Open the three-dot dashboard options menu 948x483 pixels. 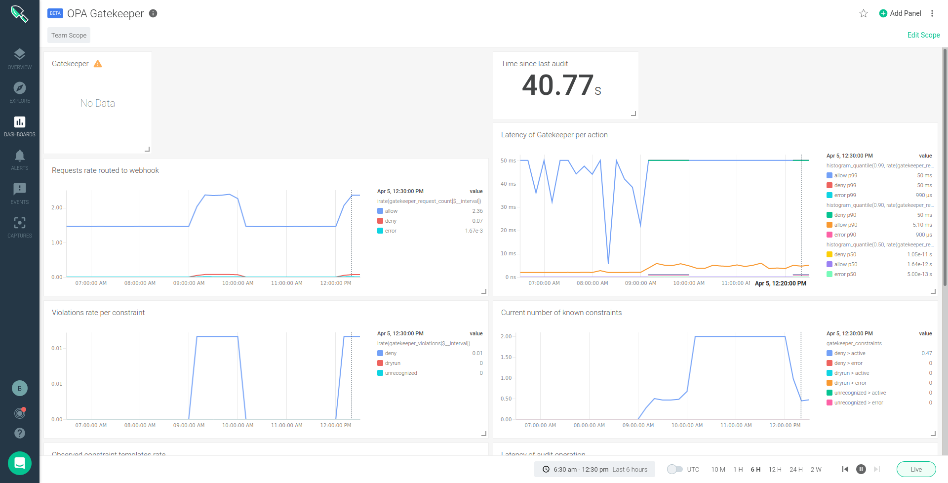(x=932, y=13)
